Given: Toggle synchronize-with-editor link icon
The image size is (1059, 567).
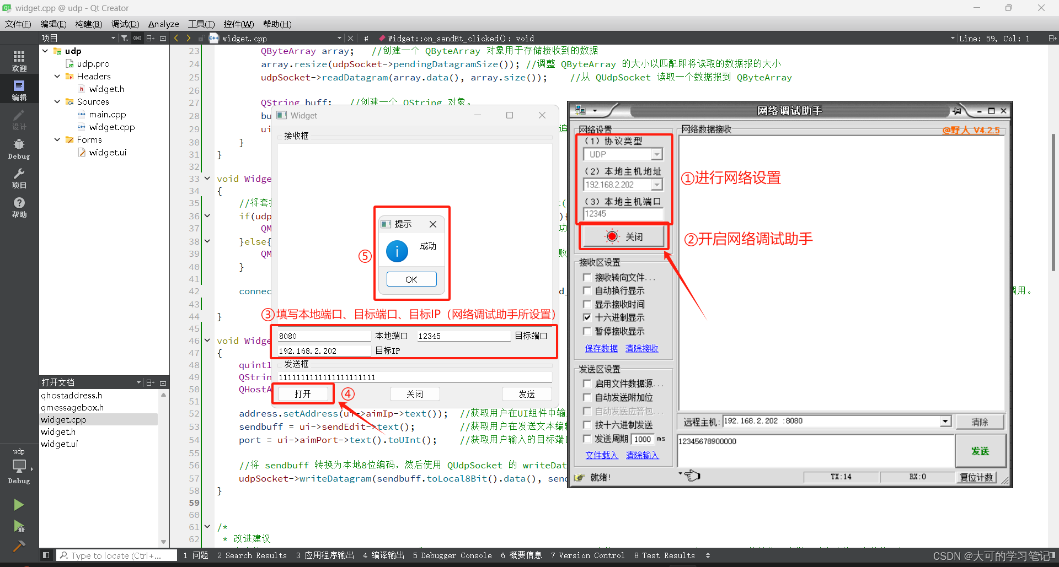Looking at the screenshot, I should (137, 38).
